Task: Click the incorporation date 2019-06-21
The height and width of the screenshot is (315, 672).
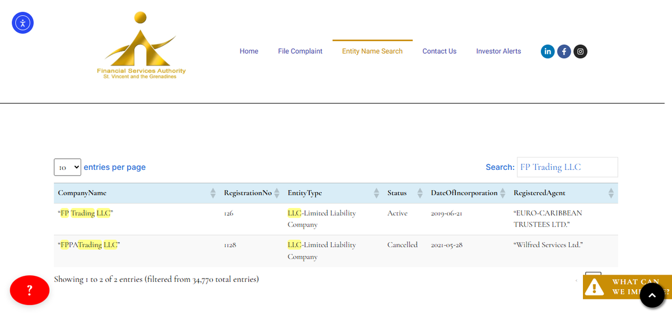Action: [447, 214]
